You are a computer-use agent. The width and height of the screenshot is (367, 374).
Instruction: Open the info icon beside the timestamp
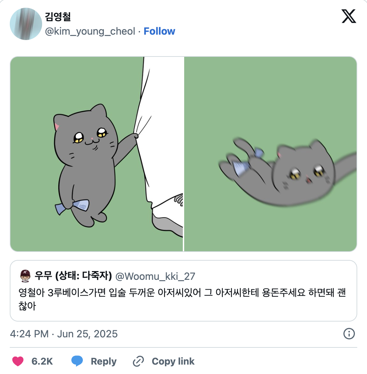pos(349,334)
